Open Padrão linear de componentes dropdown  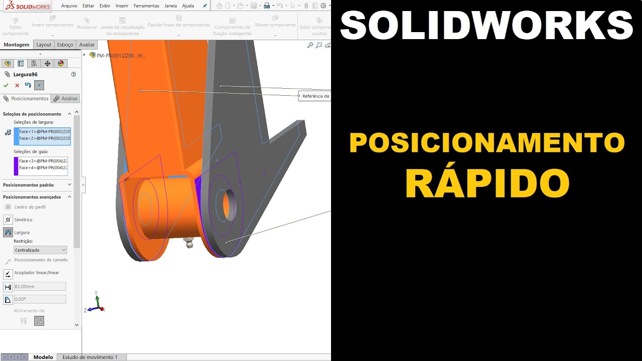tap(179, 35)
